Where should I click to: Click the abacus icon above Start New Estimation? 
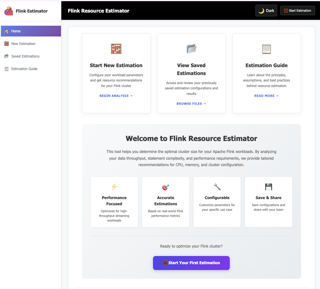pos(116,49)
